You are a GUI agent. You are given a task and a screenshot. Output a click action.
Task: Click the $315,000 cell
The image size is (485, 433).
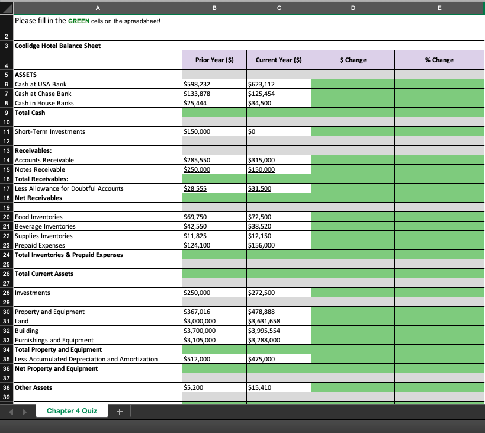pyautogui.click(x=279, y=160)
